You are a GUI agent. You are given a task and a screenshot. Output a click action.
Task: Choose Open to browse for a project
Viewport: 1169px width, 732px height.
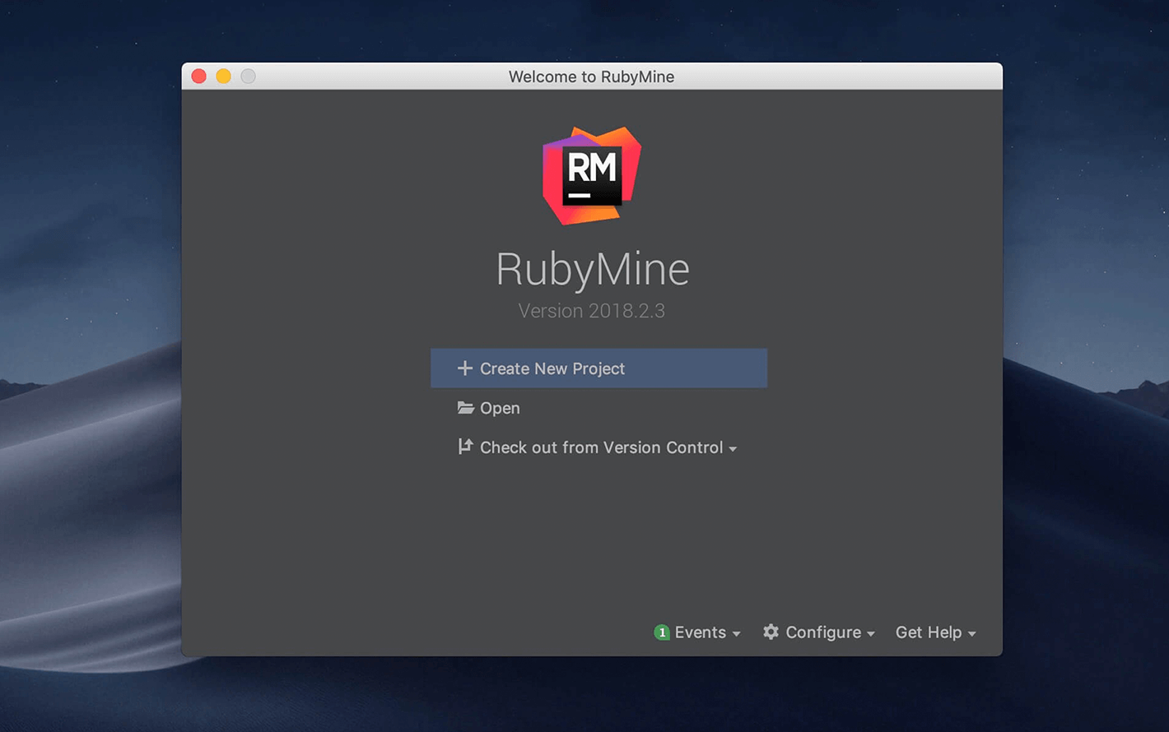point(489,408)
